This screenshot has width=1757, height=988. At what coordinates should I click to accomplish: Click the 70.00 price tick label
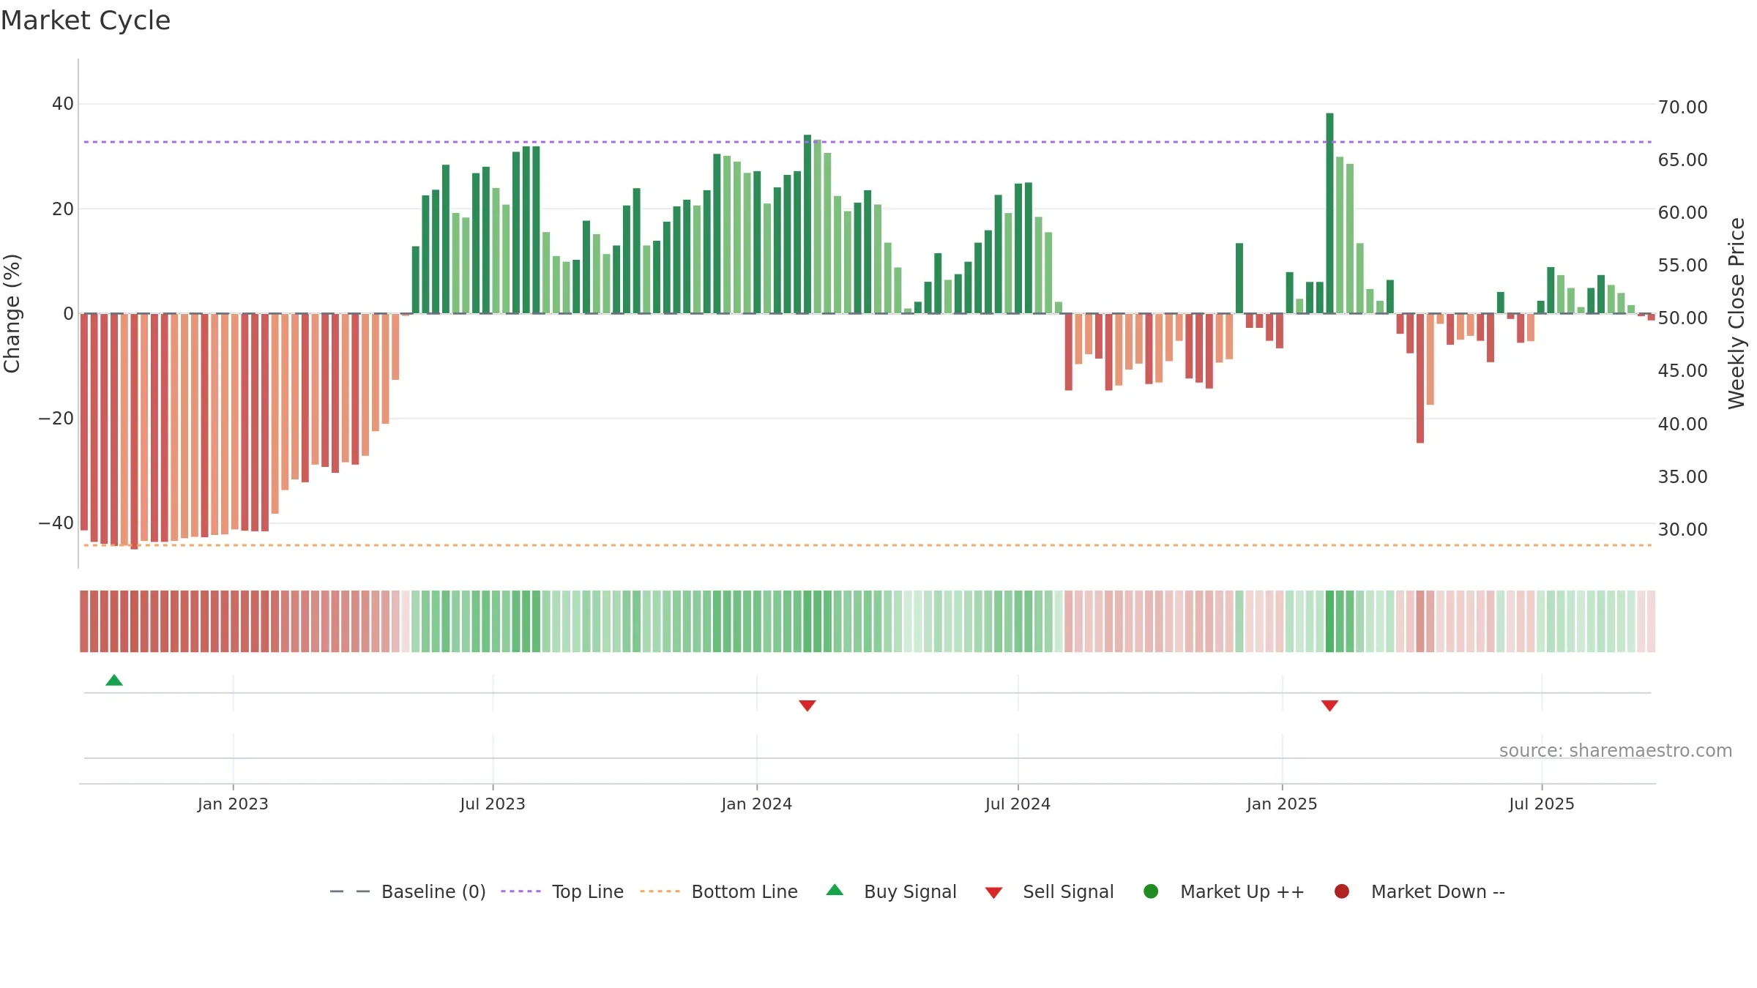1682,107
